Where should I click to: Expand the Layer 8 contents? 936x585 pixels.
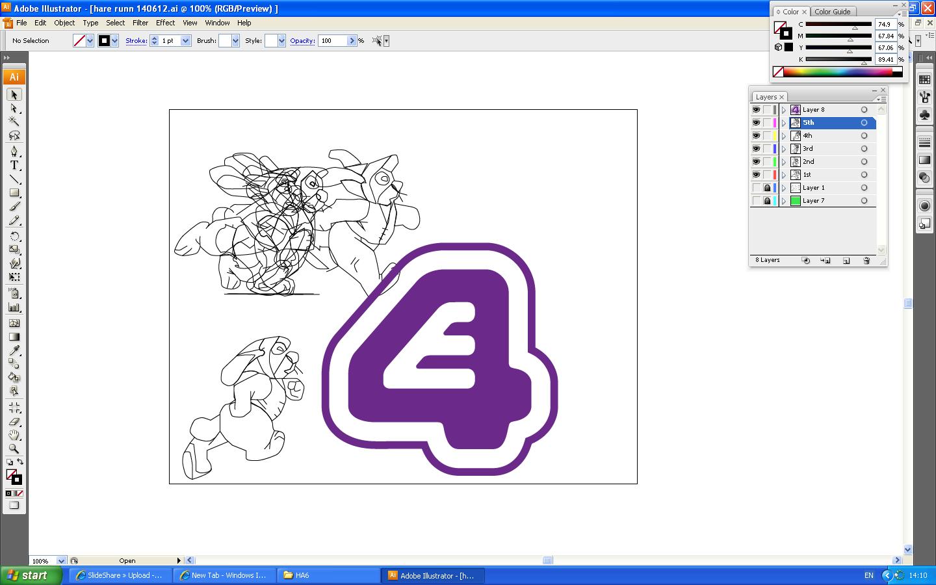[784, 110]
